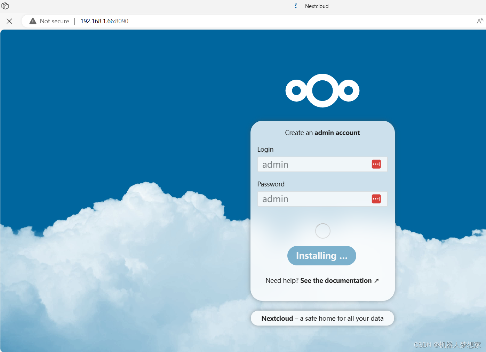The height and width of the screenshot is (352, 486).
Task: Click the Password field label
Action: [x=271, y=184]
